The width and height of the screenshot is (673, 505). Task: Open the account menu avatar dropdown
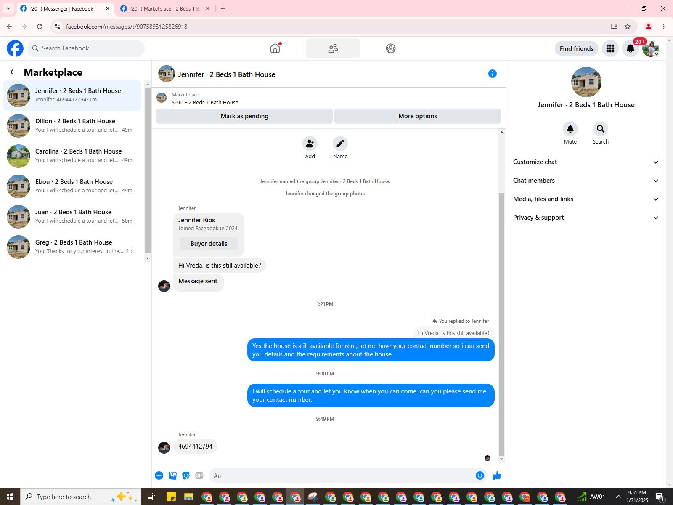pyautogui.click(x=651, y=48)
